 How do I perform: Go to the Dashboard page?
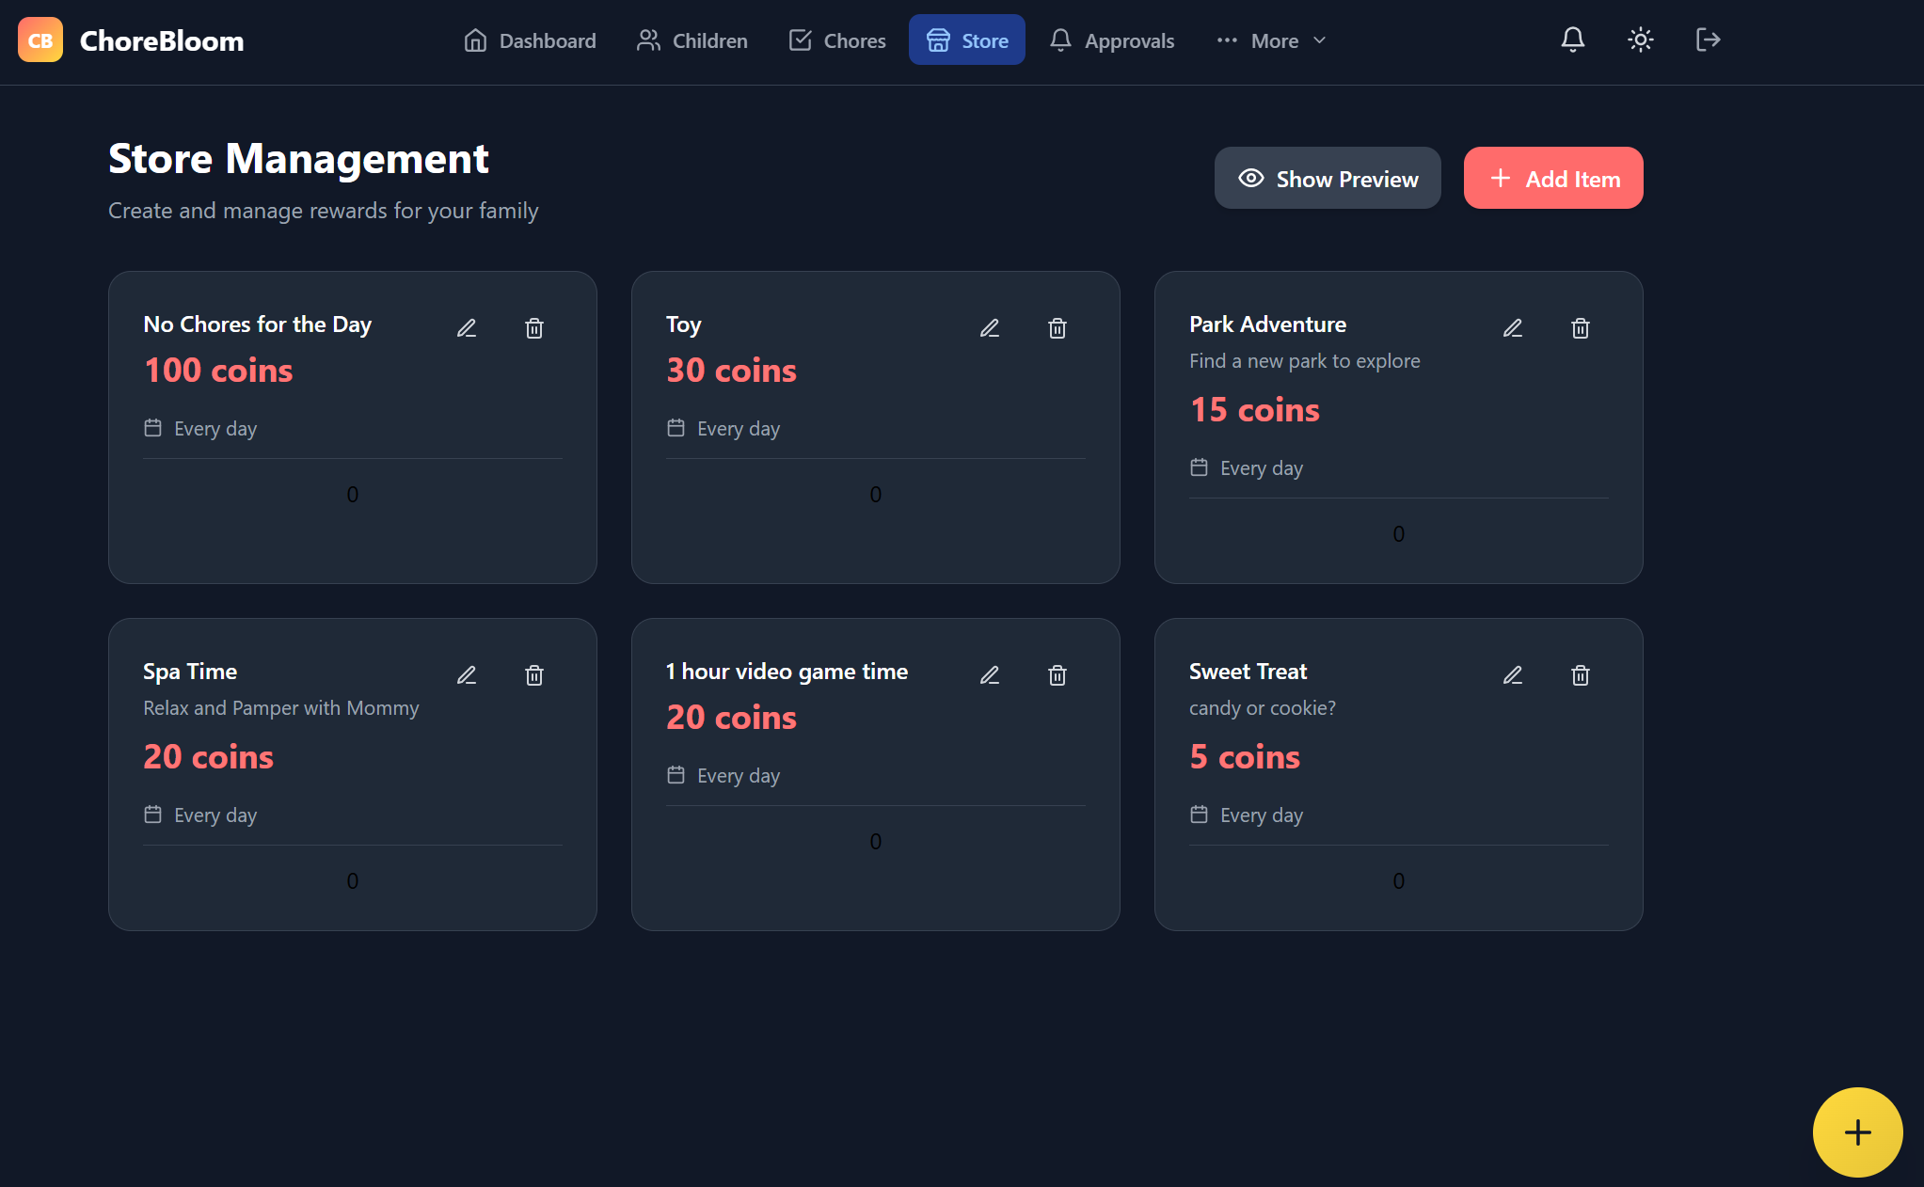click(530, 40)
